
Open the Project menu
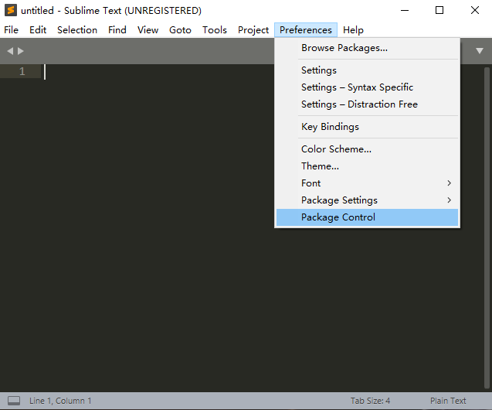tap(253, 30)
